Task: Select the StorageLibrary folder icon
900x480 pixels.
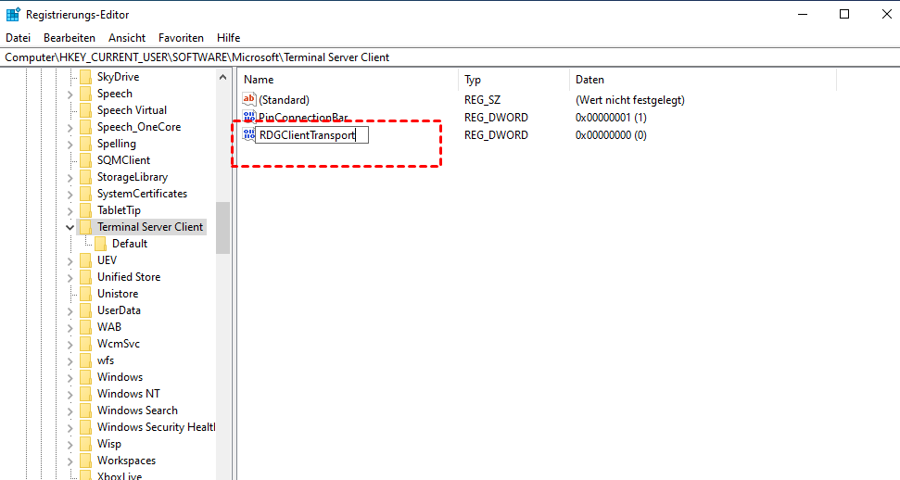Action: [x=85, y=177]
